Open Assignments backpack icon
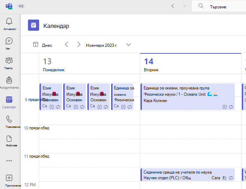 coord(9,80)
